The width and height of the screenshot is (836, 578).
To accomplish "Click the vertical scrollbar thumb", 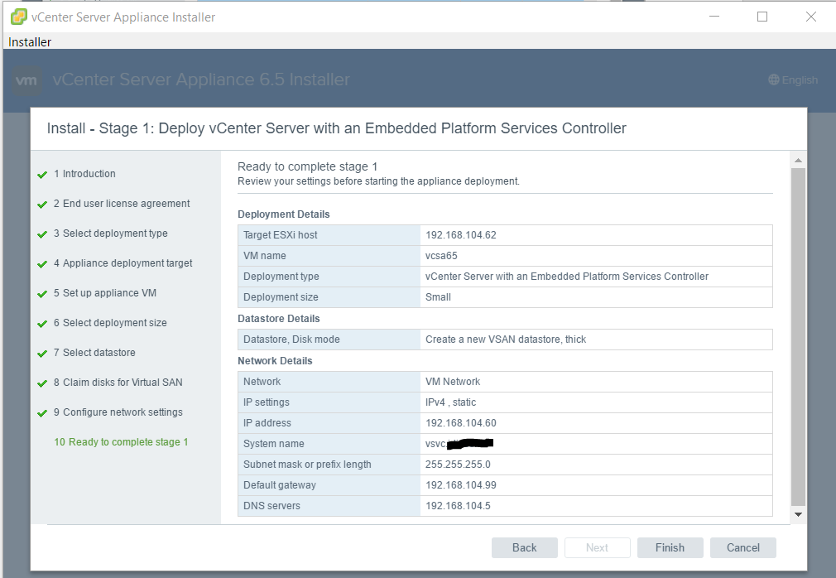I will coord(798,336).
